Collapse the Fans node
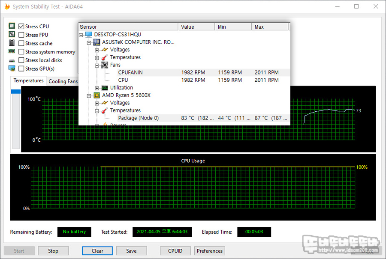The image size is (386, 259). 97,65
